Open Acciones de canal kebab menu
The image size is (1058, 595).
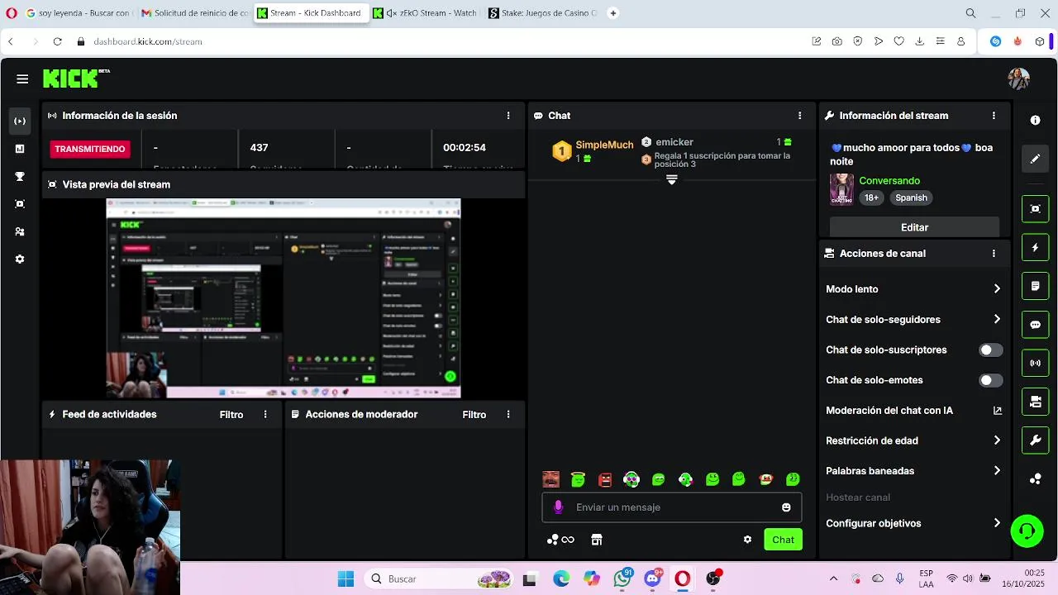point(994,254)
